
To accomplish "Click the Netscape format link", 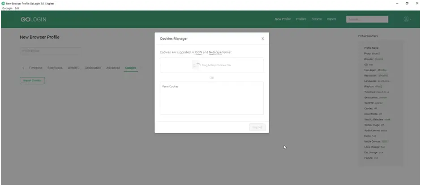I will pos(215,52).
